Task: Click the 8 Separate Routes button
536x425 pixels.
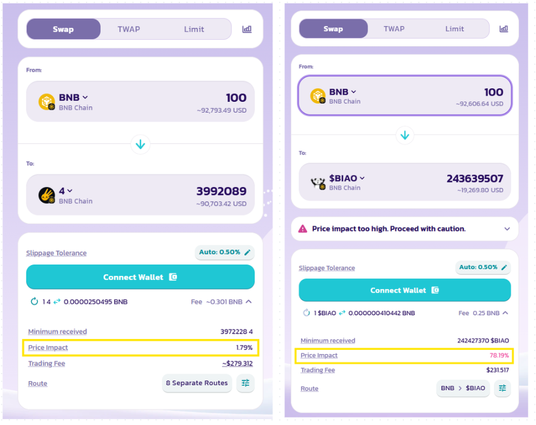Action: [197, 383]
